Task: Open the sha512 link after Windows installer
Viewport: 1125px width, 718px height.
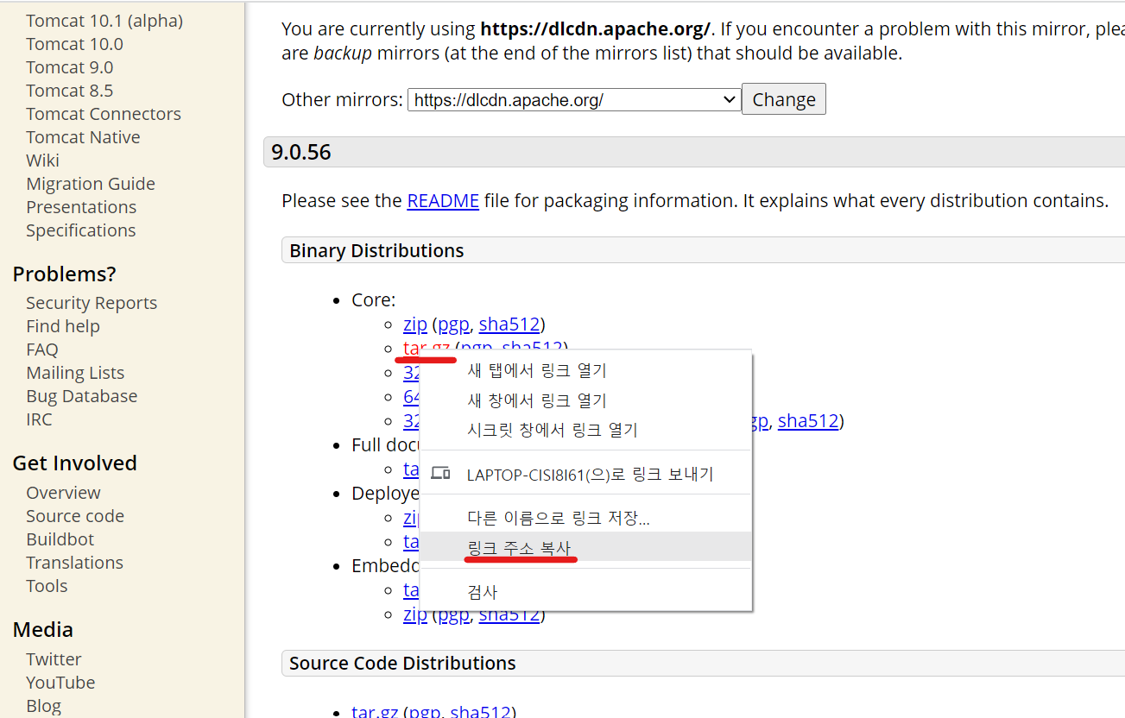Action: (808, 421)
